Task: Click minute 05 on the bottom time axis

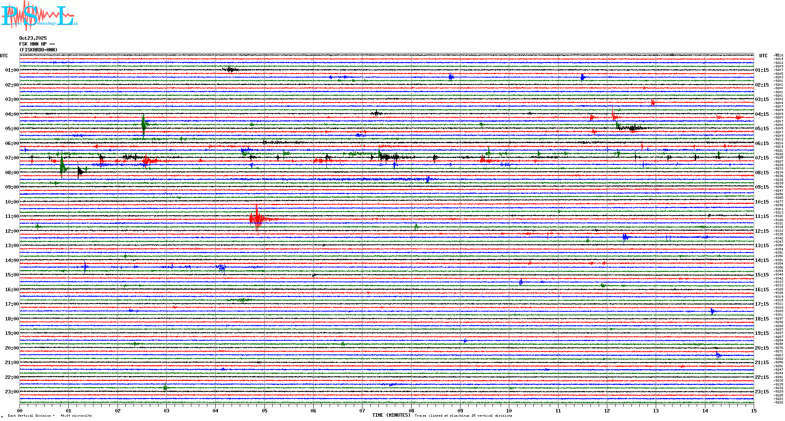Action: [x=264, y=410]
